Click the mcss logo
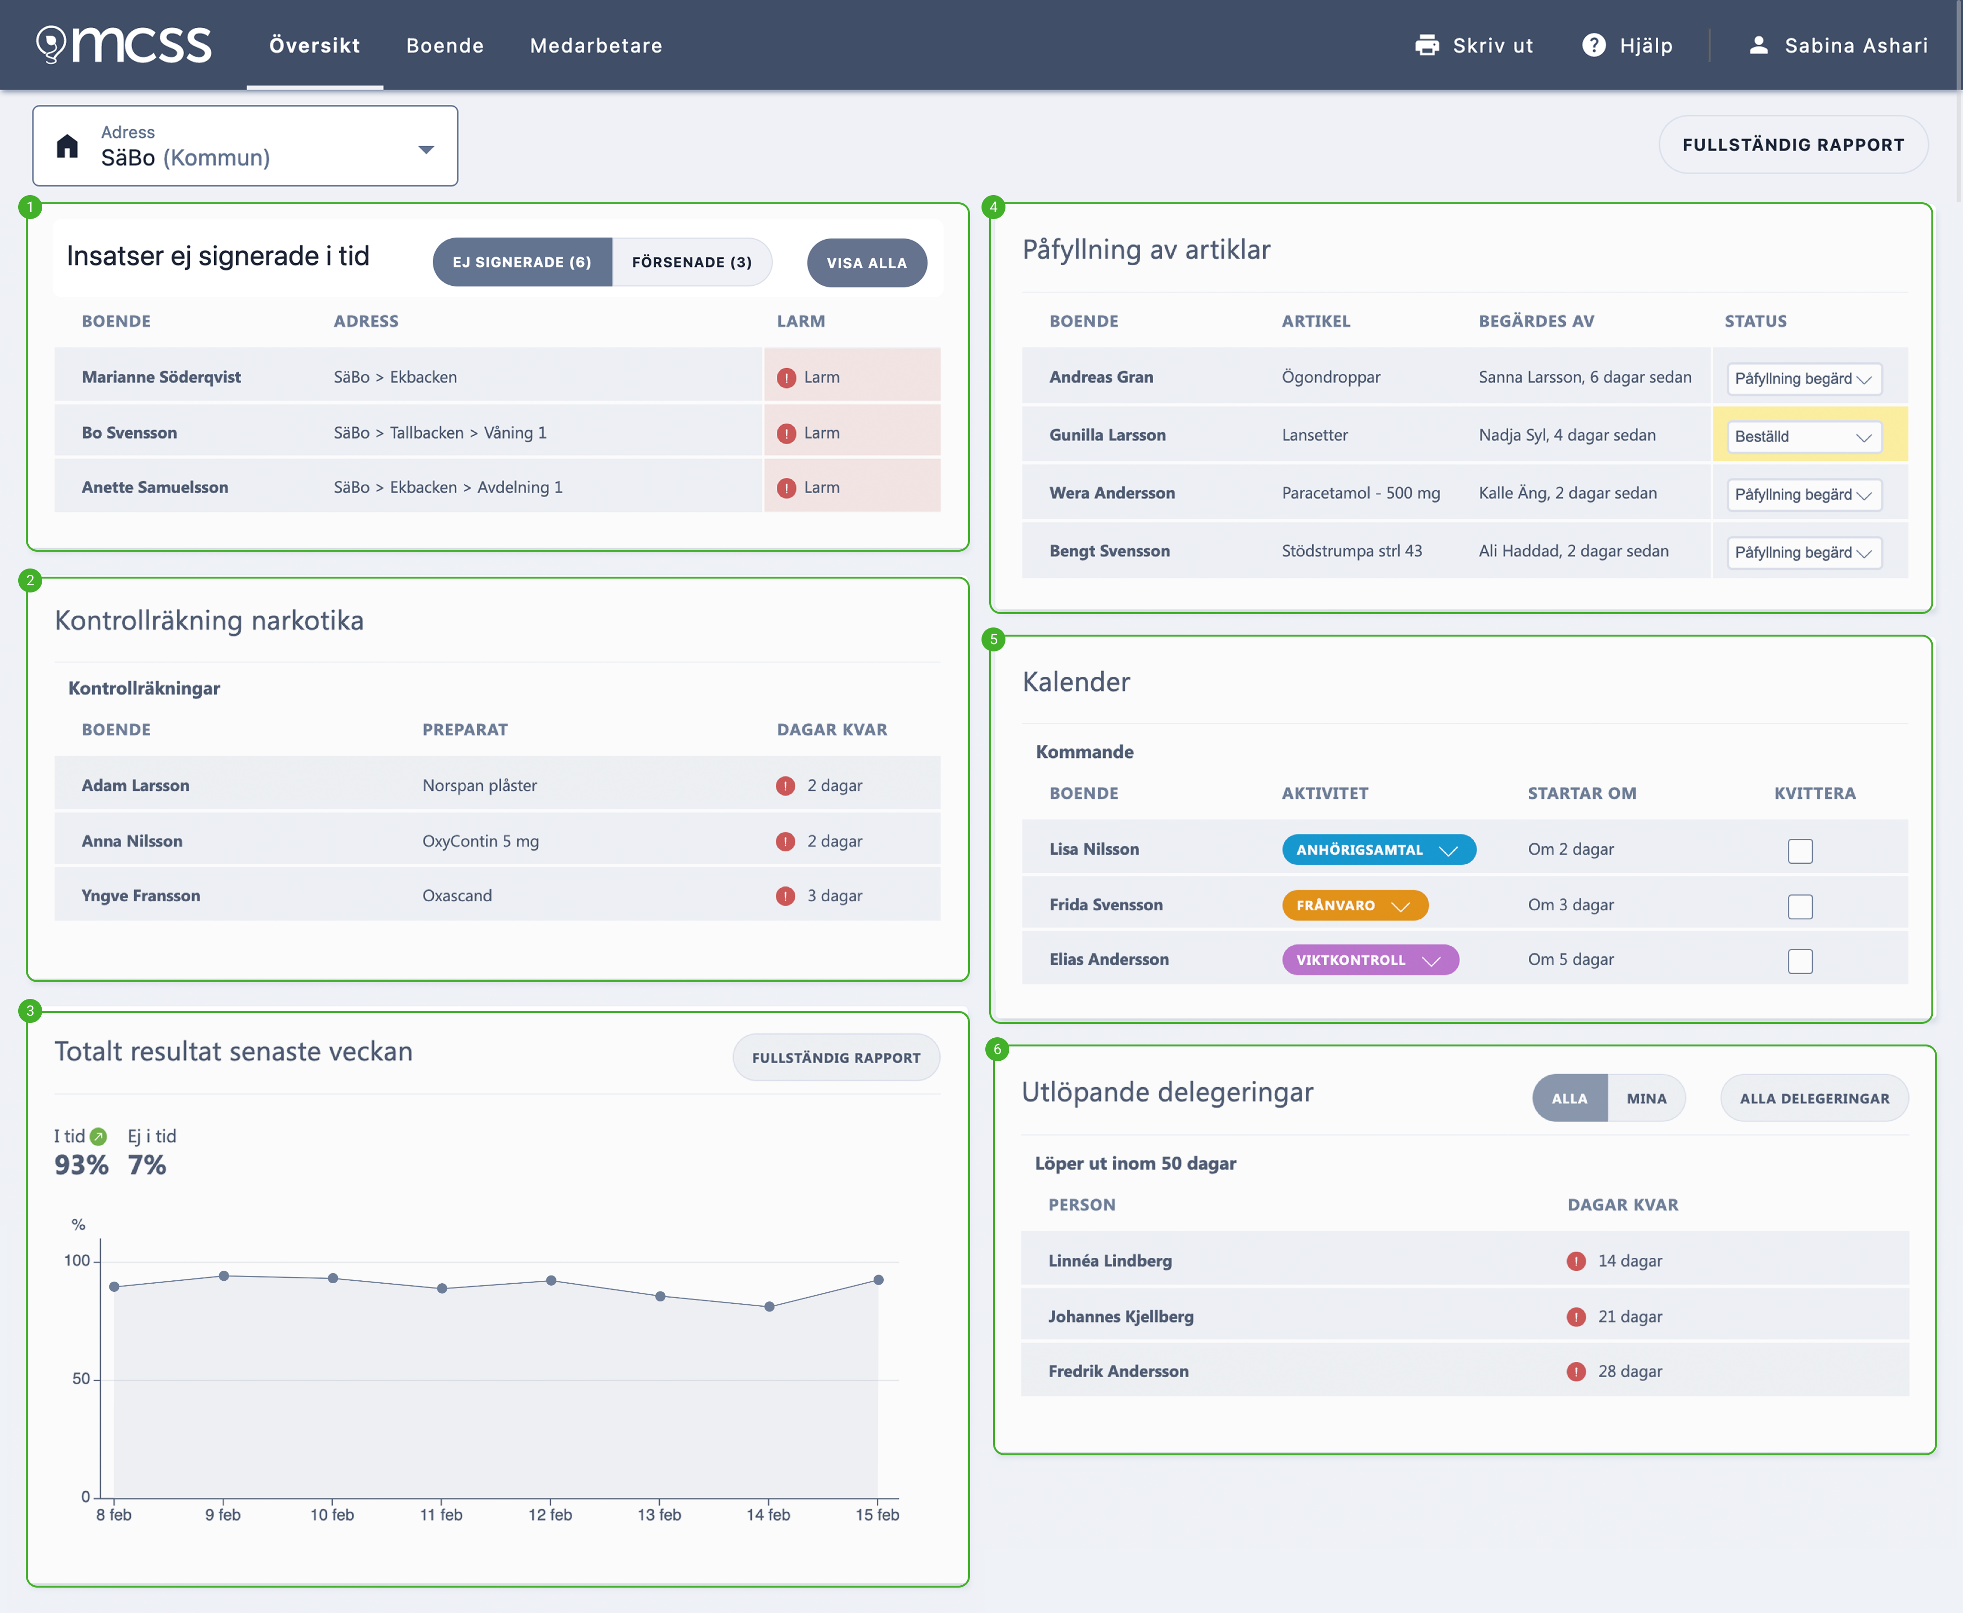1963x1613 pixels. pyautogui.click(x=125, y=45)
